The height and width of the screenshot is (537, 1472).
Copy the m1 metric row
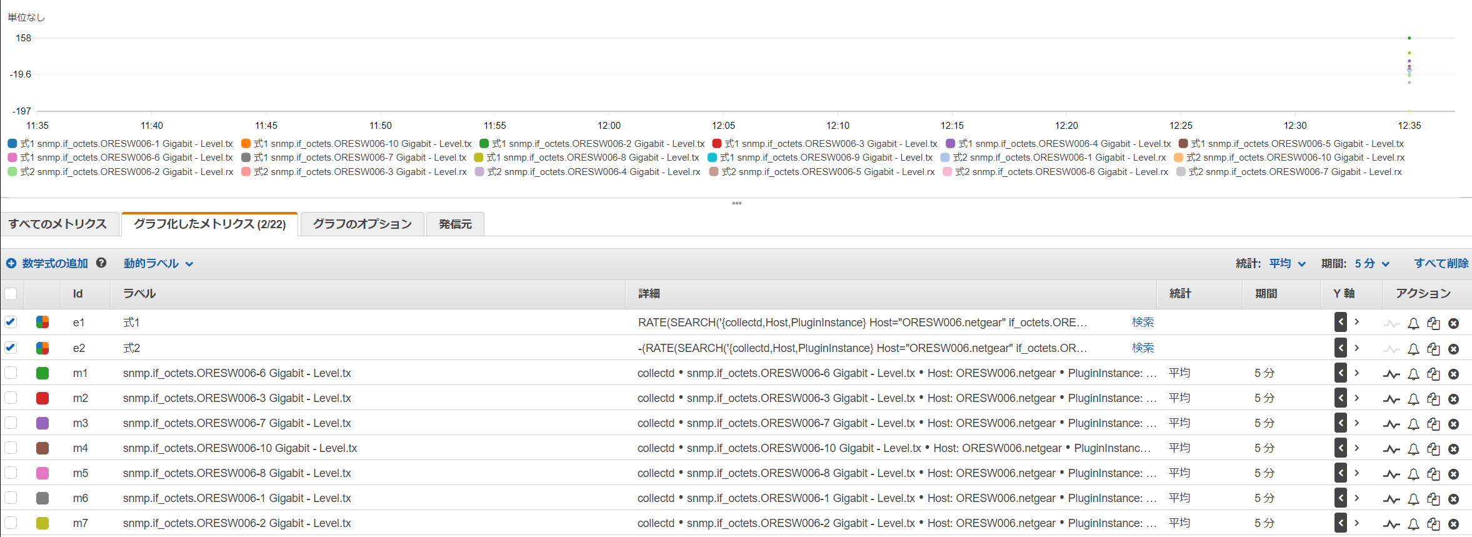click(x=1433, y=374)
